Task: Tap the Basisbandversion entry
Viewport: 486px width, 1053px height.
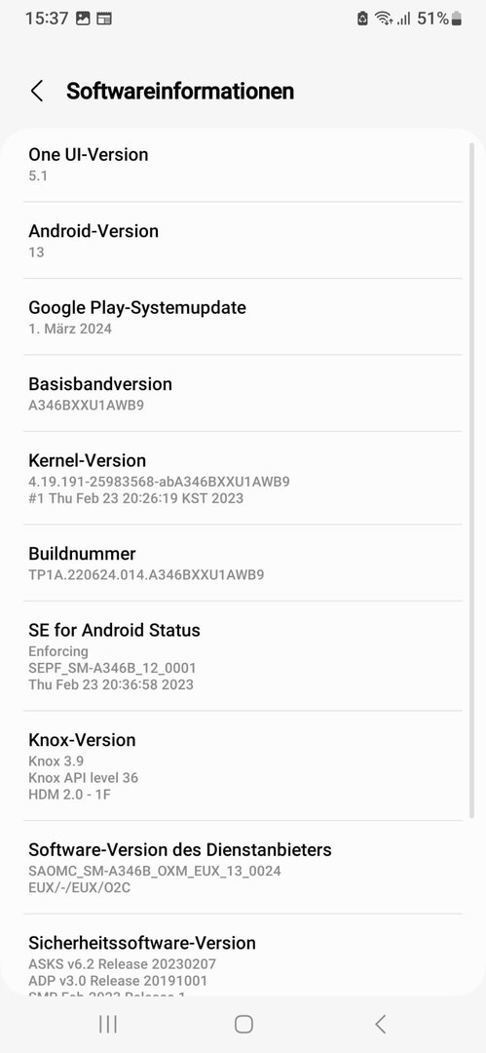Action: coord(243,394)
